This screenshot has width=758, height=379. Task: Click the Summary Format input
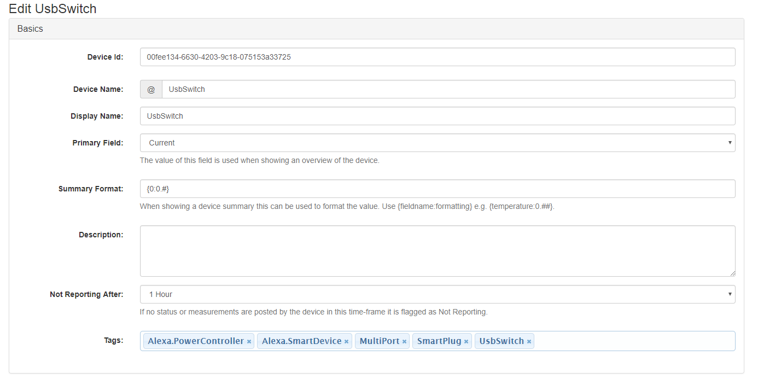coord(437,189)
